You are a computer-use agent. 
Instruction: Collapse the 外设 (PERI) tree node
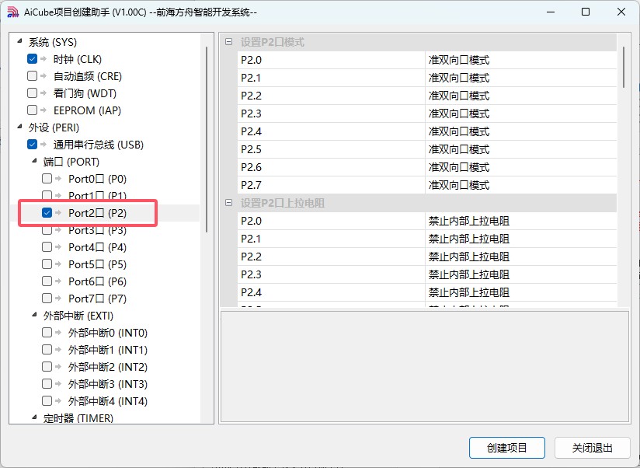point(19,127)
